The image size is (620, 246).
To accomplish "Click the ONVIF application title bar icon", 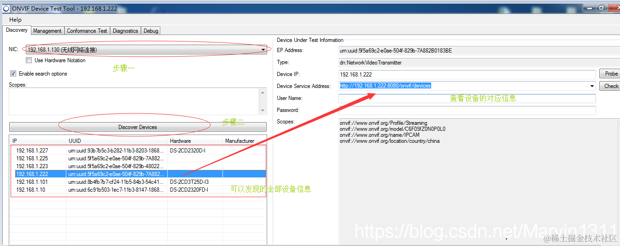I will coord(6,8).
